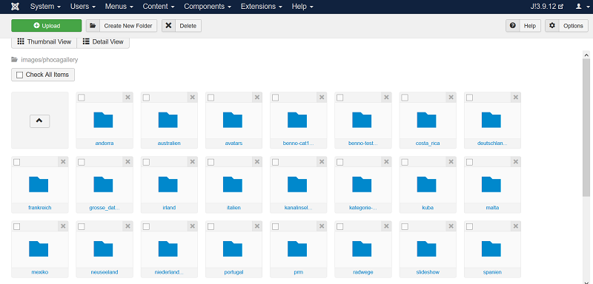Click Create New Folder button
Screen dimensions: 593x284
pos(122,26)
